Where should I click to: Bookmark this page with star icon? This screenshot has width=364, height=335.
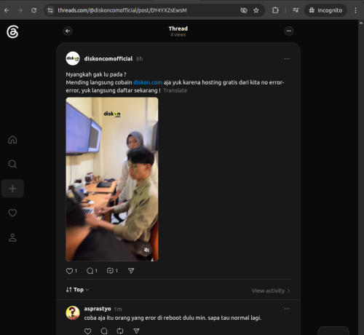pos(256,10)
